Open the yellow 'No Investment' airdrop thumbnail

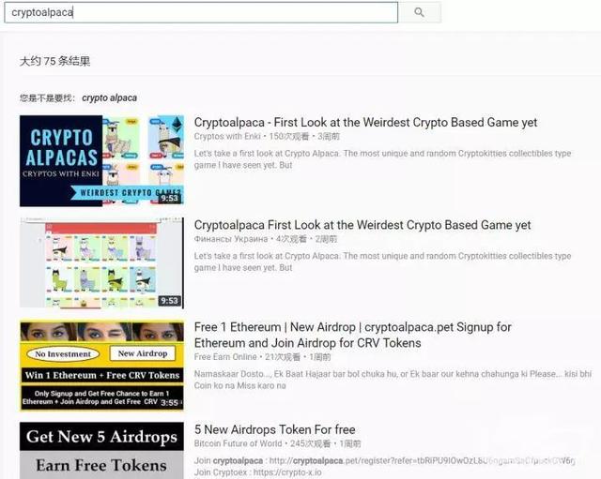(101, 366)
